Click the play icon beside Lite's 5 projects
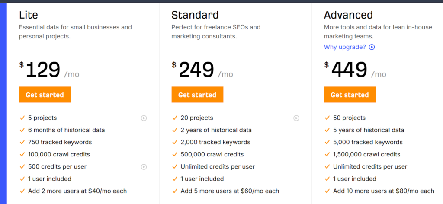The height and width of the screenshot is (204, 443). (x=144, y=118)
